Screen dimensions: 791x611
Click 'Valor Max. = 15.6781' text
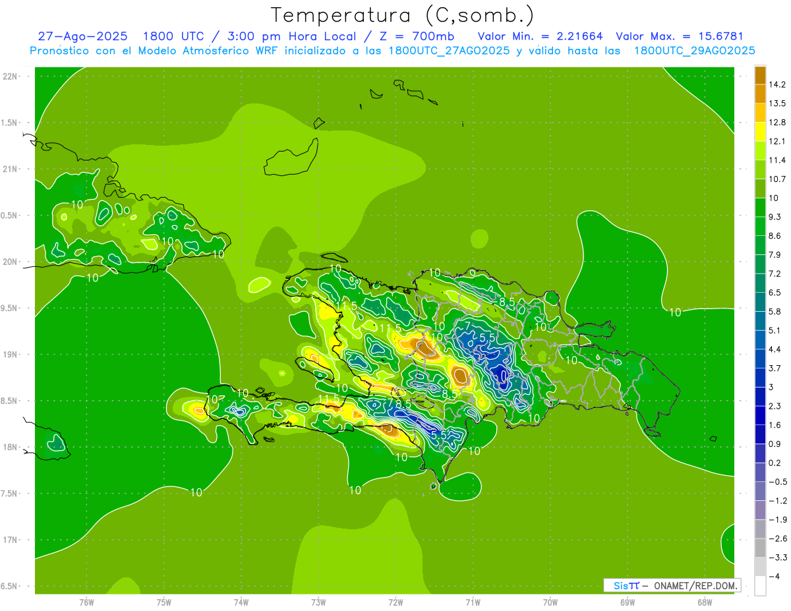(x=679, y=36)
